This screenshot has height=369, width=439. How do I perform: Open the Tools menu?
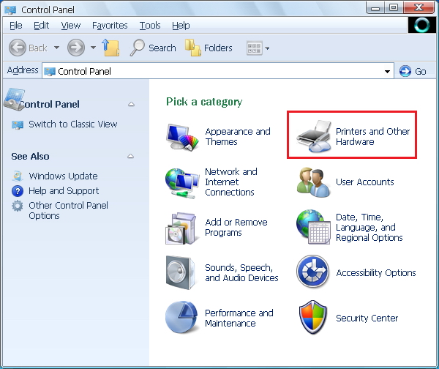coord(150,26)
